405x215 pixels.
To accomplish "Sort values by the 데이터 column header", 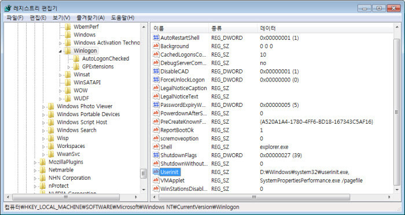I will coord(325,28).
